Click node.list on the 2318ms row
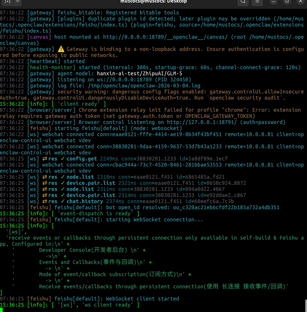307x312 pixels. point(80,177)
